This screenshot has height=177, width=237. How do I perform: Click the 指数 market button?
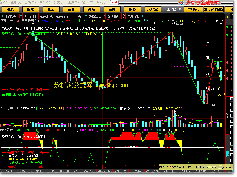click(x=31, y=9)
